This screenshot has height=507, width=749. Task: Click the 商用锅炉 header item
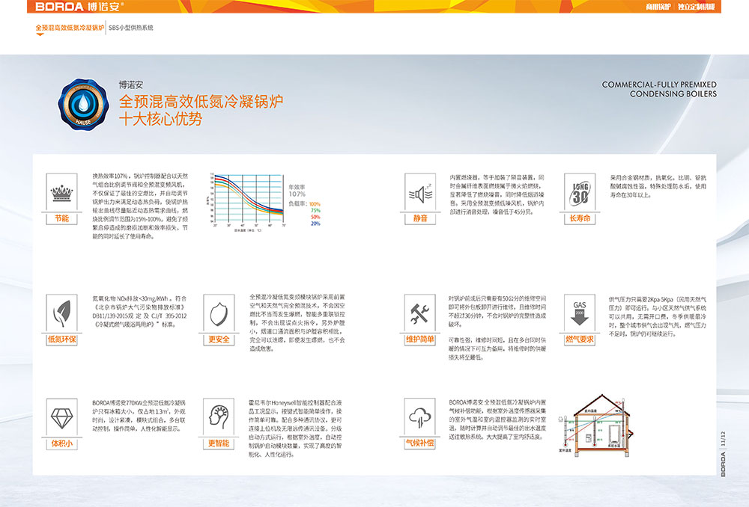pyautogui.click(x=659, y=7)
